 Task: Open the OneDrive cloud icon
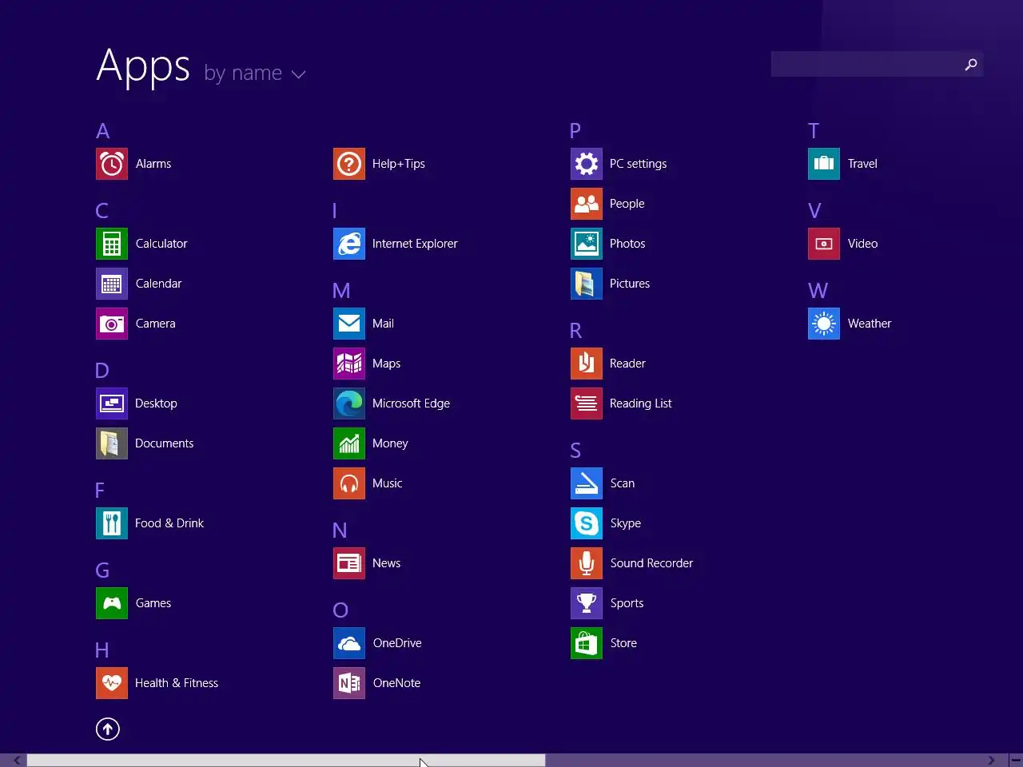click(349, 643)
